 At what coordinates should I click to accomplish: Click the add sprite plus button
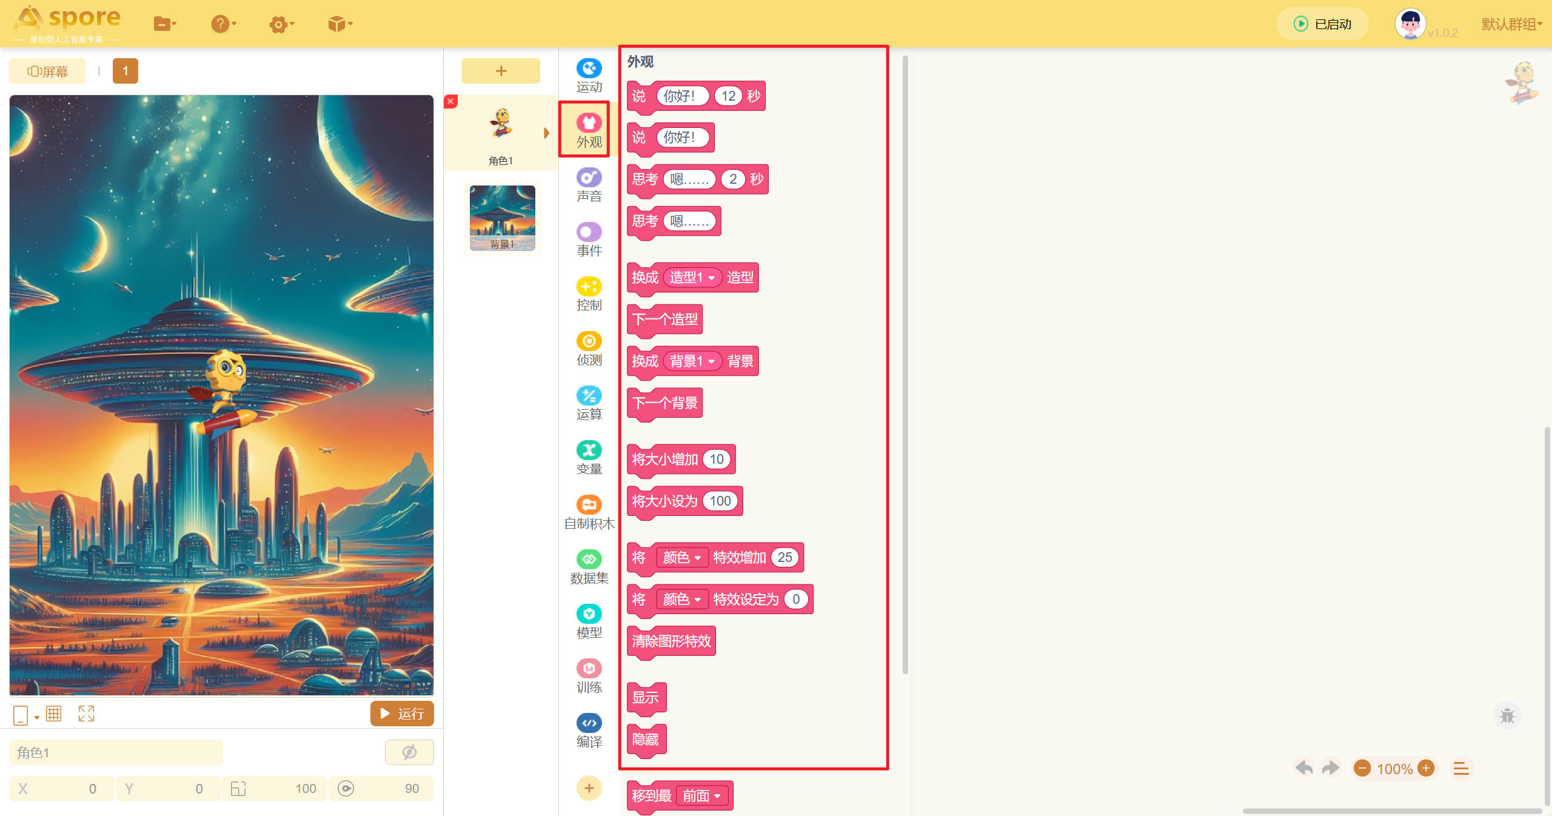[x=501, y=71]
